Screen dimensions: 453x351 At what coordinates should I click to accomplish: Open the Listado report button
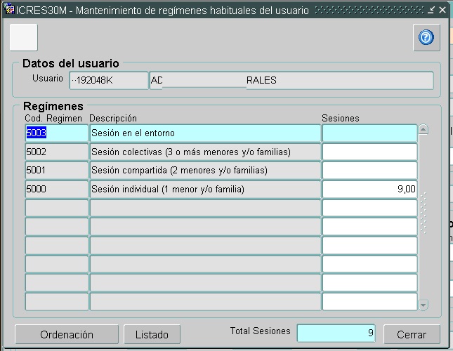152,335
